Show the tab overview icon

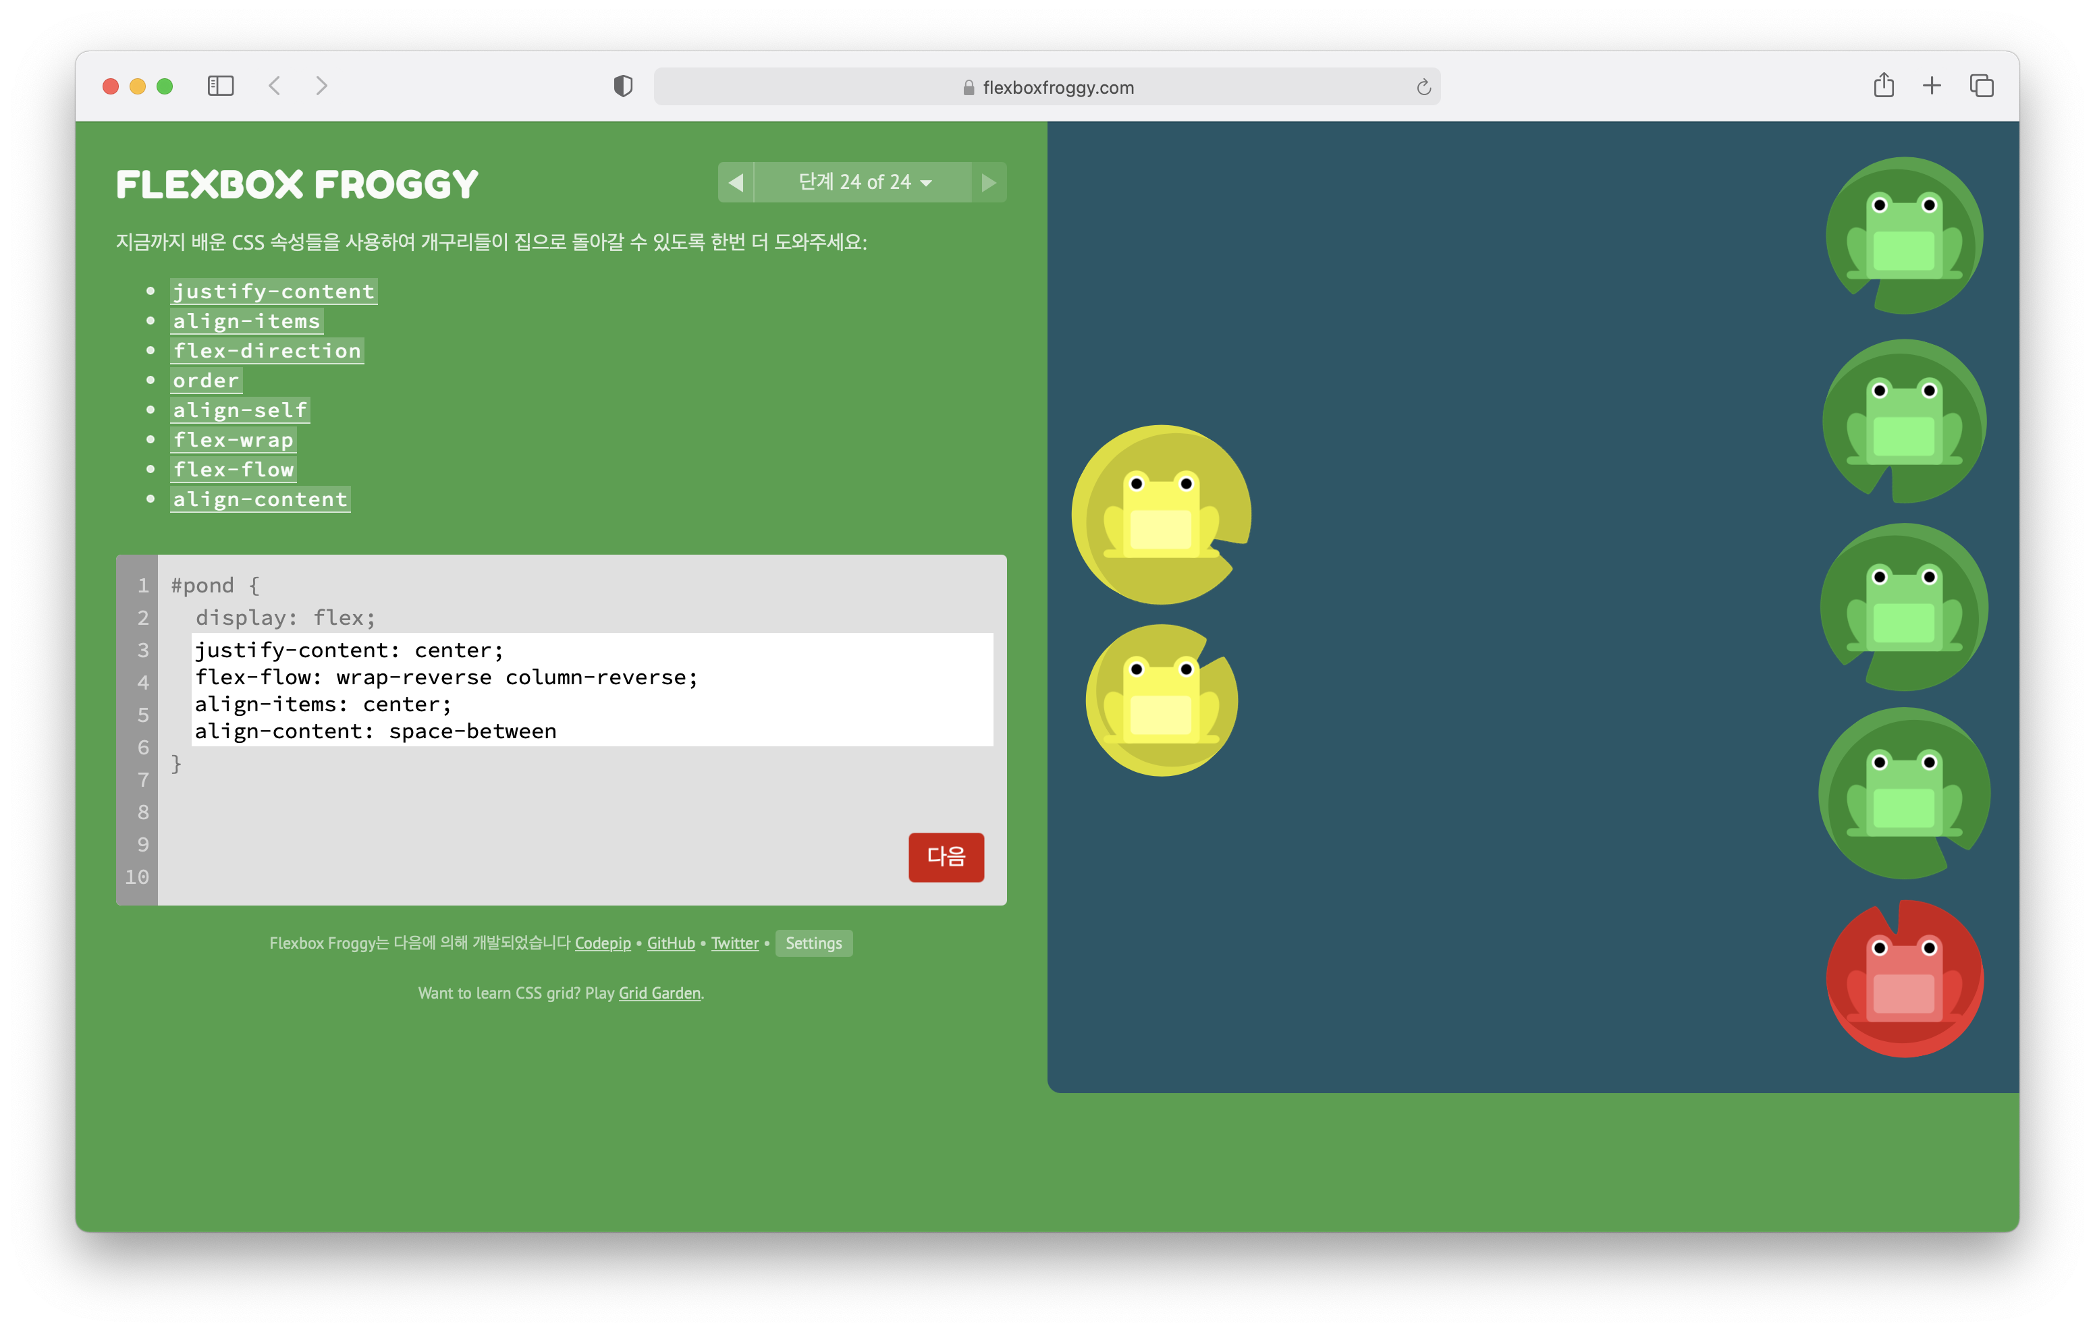tap(1981, 85)
